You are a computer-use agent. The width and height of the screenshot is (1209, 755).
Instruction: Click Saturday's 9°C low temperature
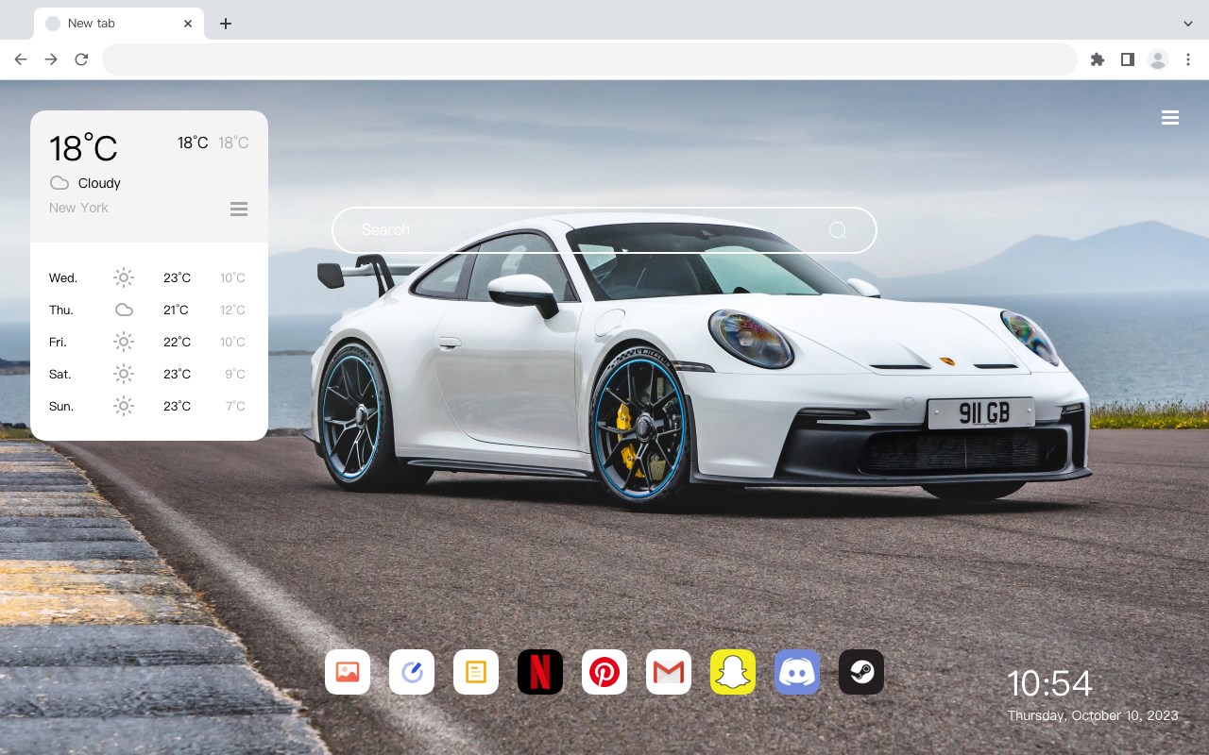coord(235,374)
